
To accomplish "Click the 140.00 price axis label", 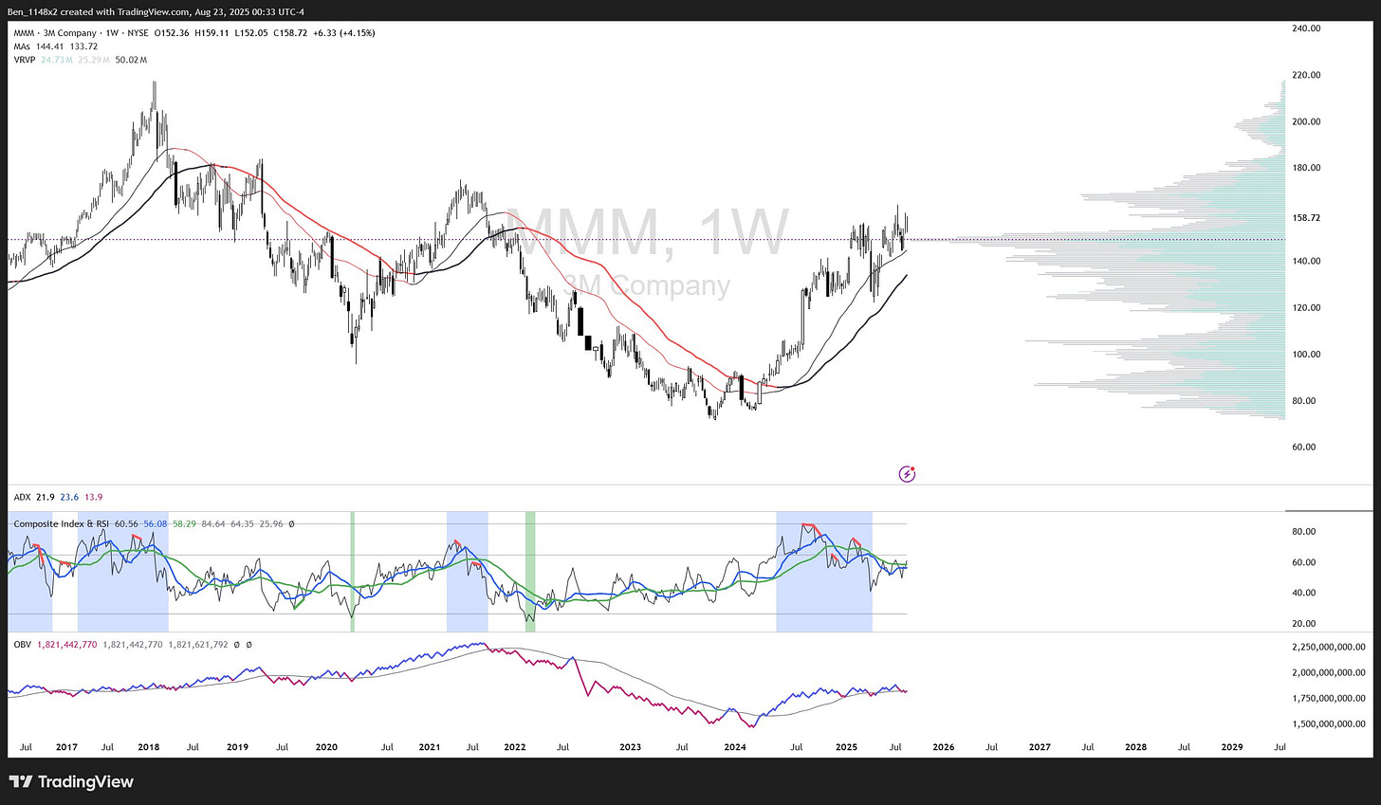I will click(x=1306, y=261).
